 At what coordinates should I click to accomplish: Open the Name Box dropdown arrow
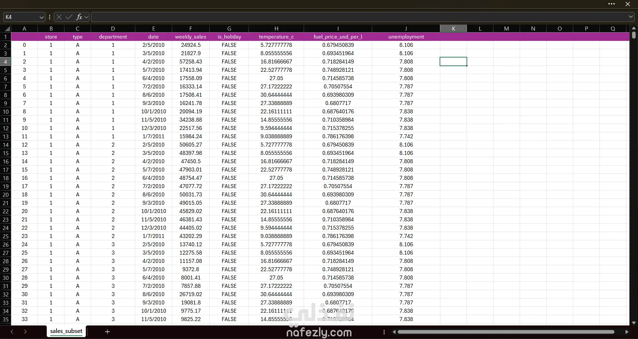pos(42,17)
